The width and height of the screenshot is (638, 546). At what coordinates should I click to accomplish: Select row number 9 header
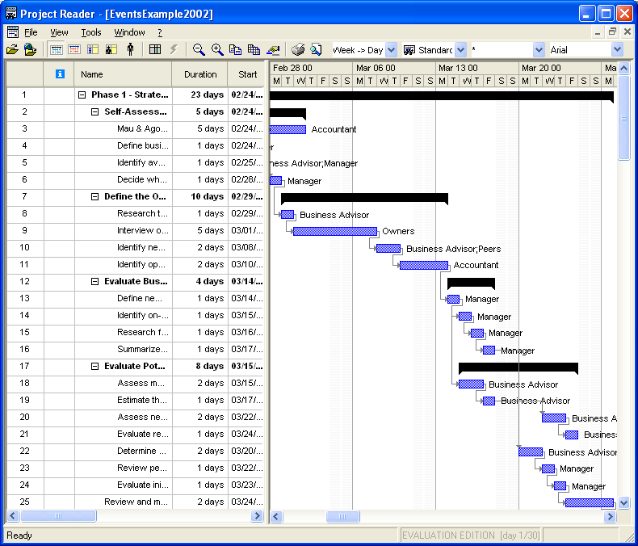tap(25, 230)
